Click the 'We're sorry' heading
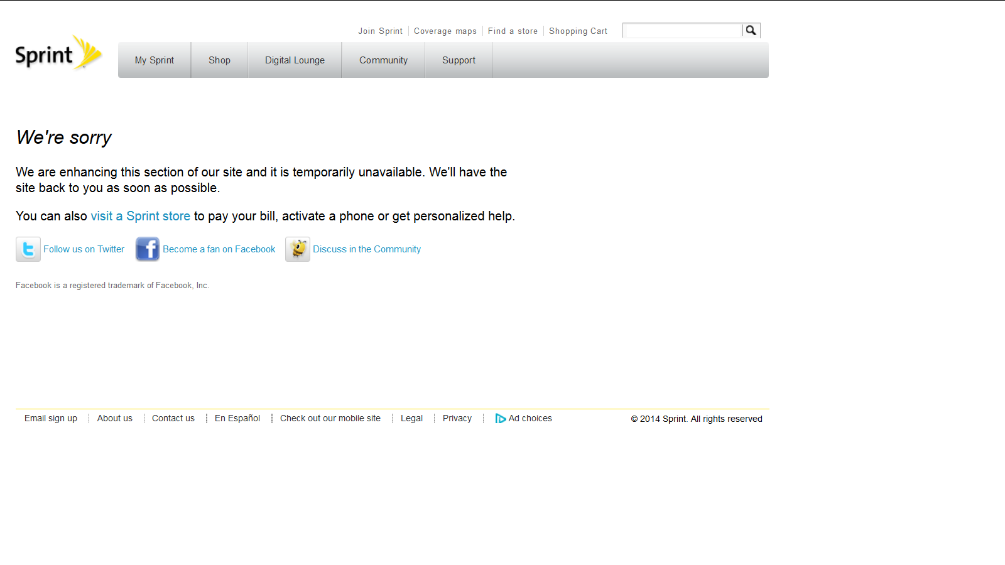This screenshot has width=1005, height=565. pos(64,137)
